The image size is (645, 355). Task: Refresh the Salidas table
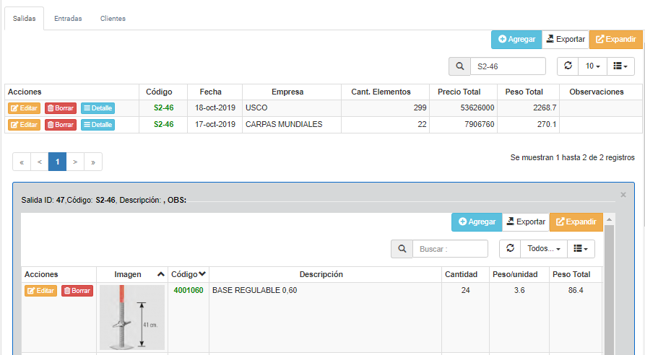[568, 66]
